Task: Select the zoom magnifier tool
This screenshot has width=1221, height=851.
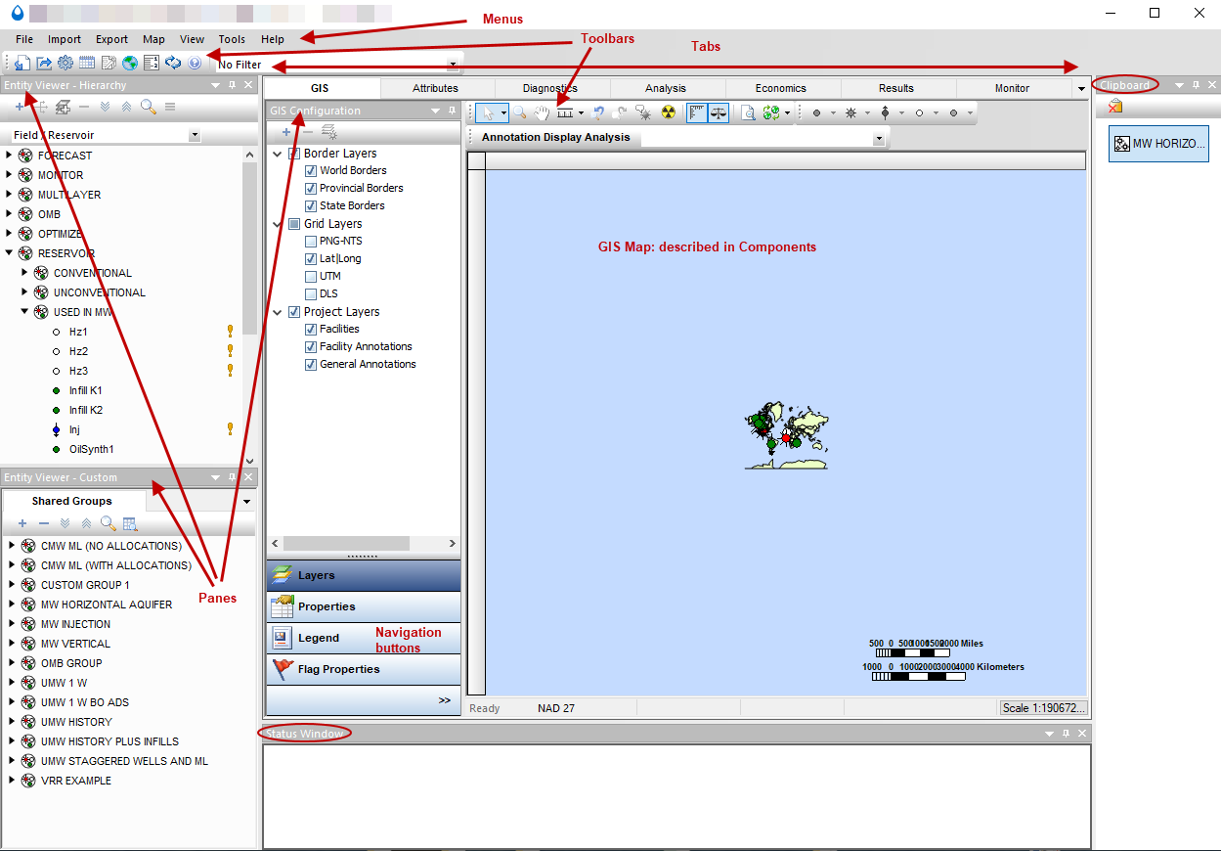Action: coord(520,112)
